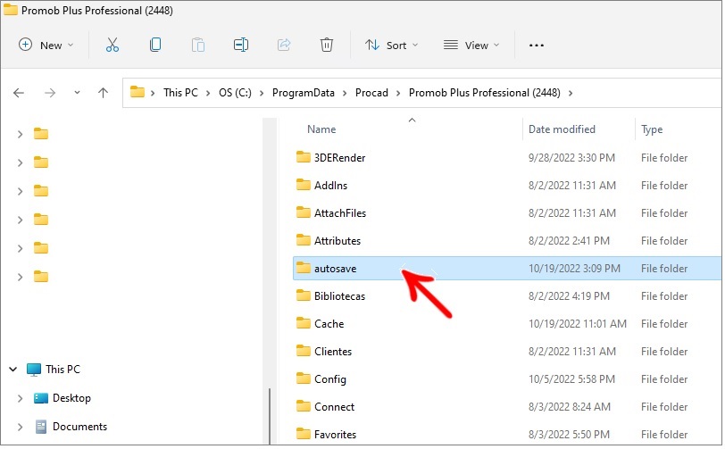Screen dimensions: 725x449
Task: Expand chevron after Promob Plus Professional breadcrumb
Action: point(571,94)
